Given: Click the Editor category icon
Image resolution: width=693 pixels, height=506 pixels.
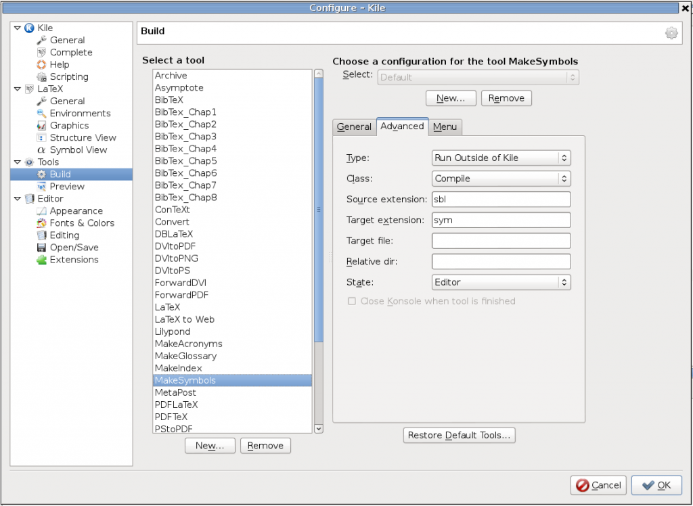Looking at the screenshot, I should pyautogui.click(x=29, y=199).
